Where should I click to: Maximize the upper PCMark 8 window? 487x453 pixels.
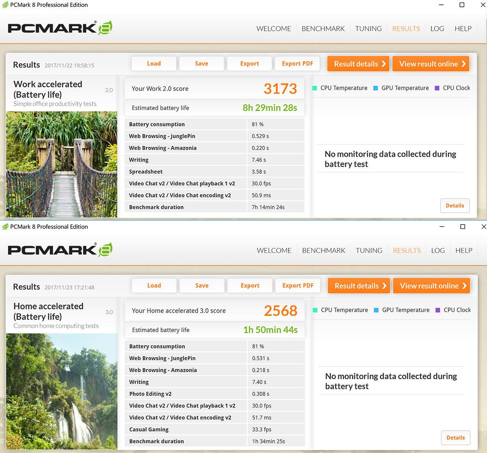(x=462, y=5)
